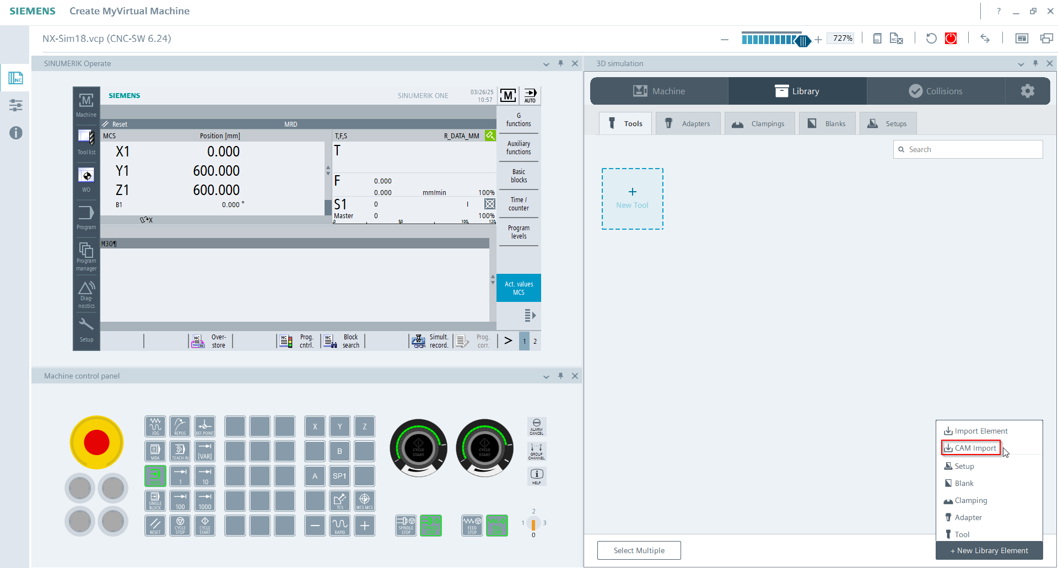
Task: Click the restart machine toolbar icon
Action: pos(931,38)
